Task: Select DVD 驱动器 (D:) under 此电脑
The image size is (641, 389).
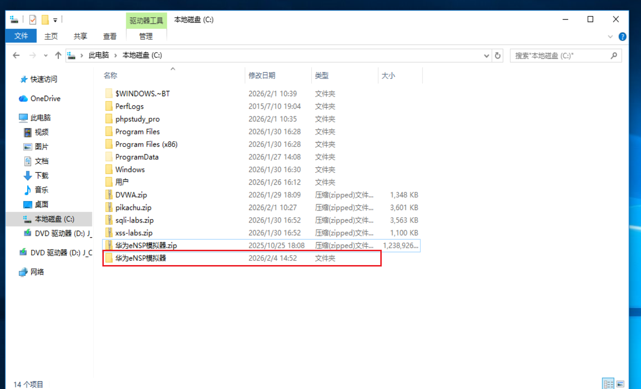Action: point(57,233)
